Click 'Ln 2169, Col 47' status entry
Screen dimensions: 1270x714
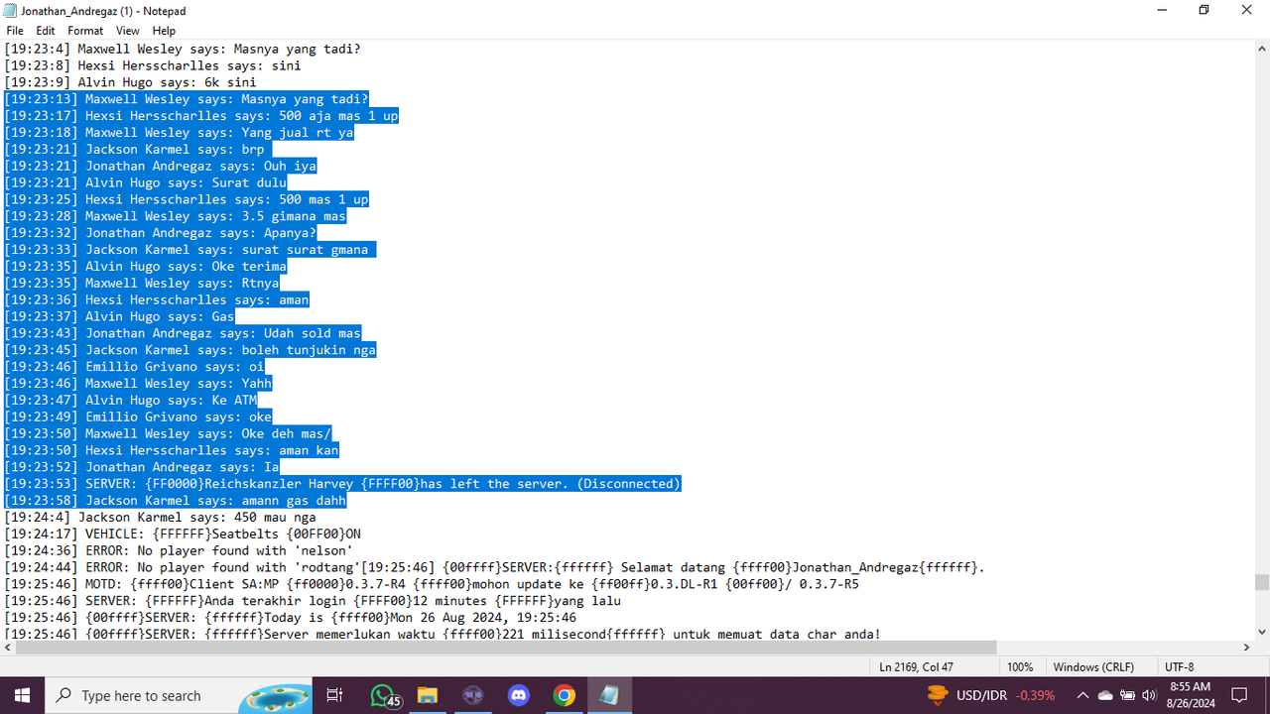coord(916,667)
